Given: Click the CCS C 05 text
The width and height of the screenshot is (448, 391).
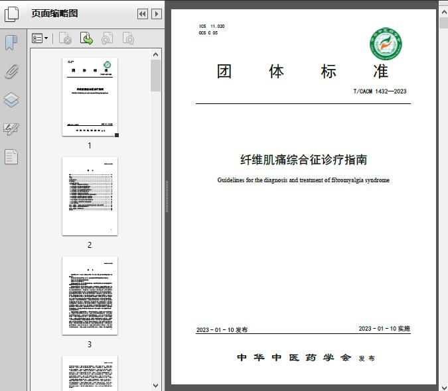Looking at the screenshot, I should pos(208,32).
